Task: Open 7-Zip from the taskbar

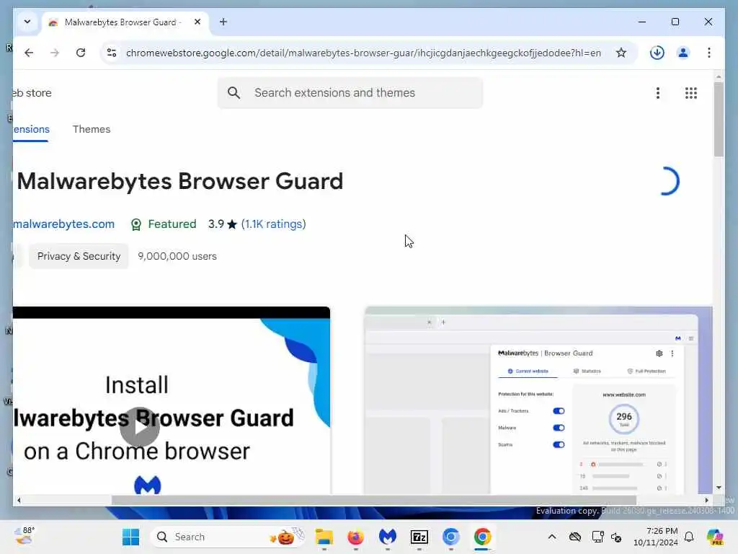Action: click(x=419, y=537)
